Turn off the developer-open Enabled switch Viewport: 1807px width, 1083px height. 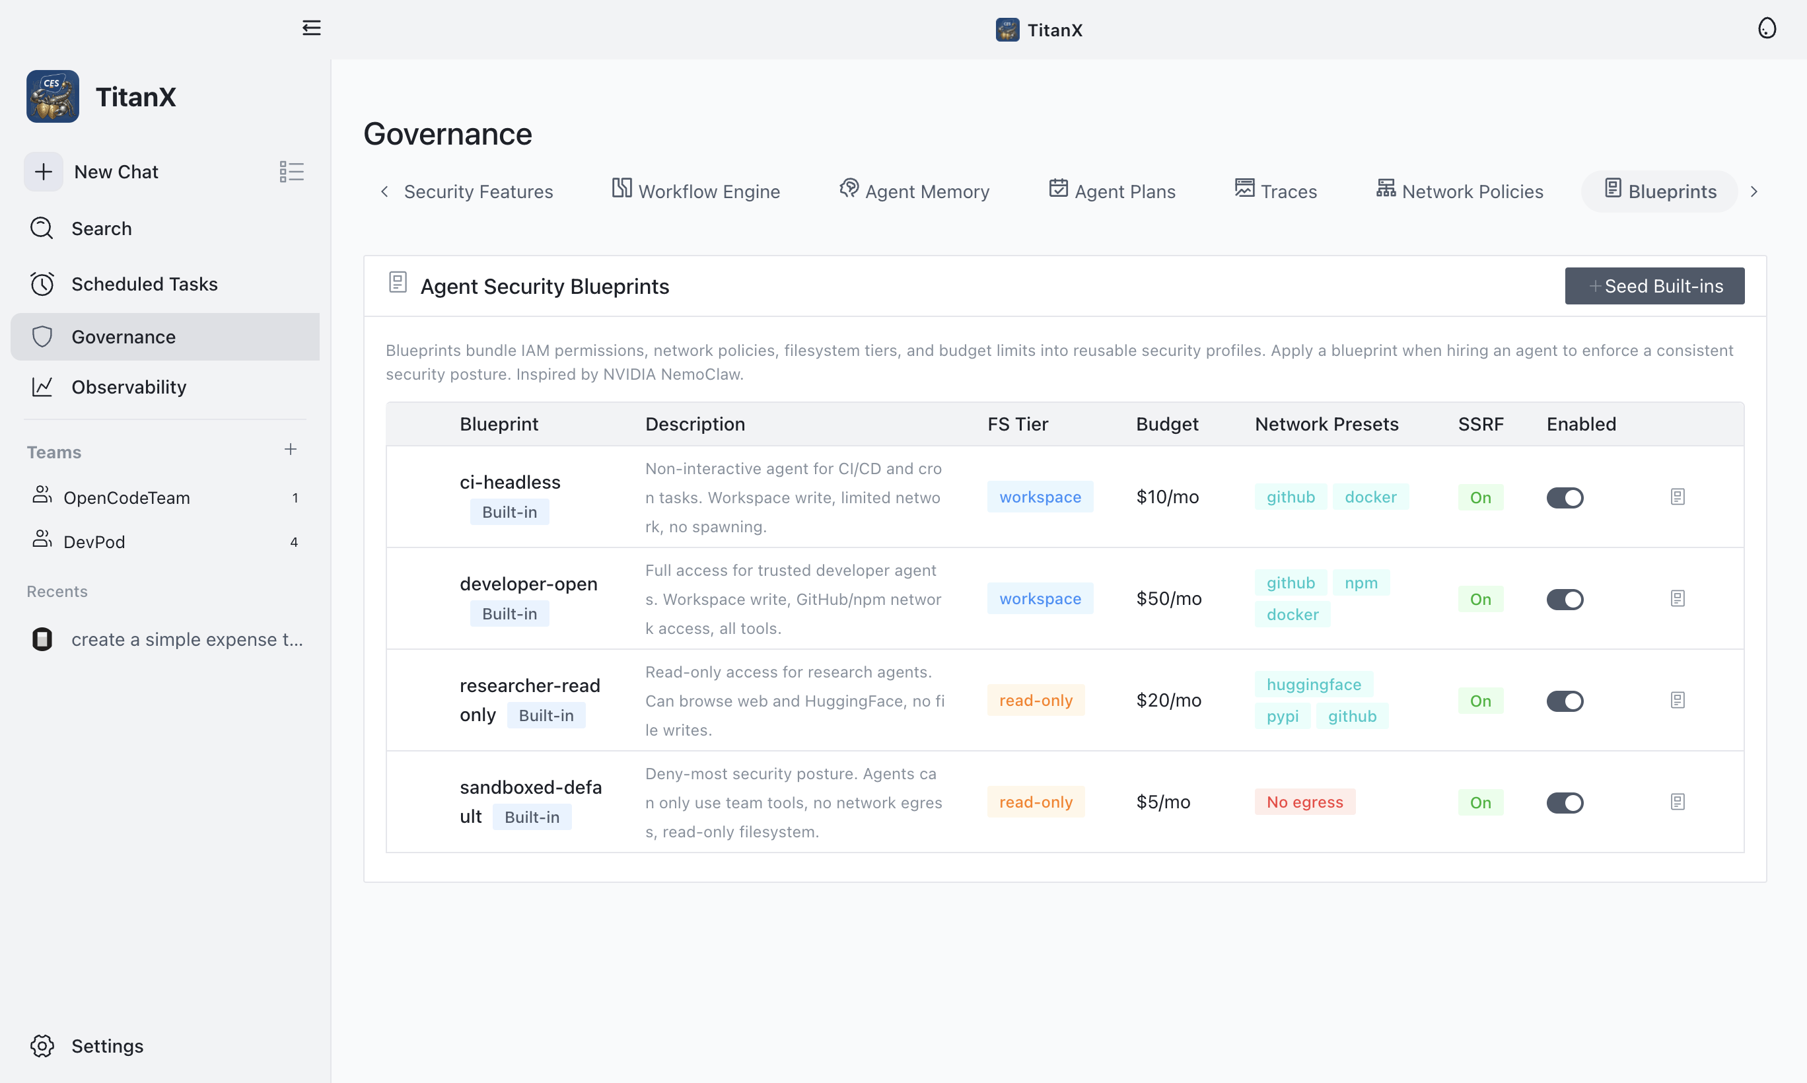pos(1565,599)
